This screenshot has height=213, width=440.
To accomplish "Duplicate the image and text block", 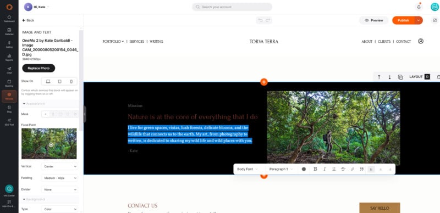I will tap(400, 77).
